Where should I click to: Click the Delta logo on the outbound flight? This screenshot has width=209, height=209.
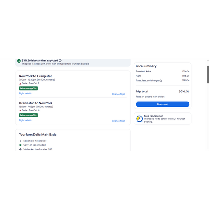(x=20, y=83)
